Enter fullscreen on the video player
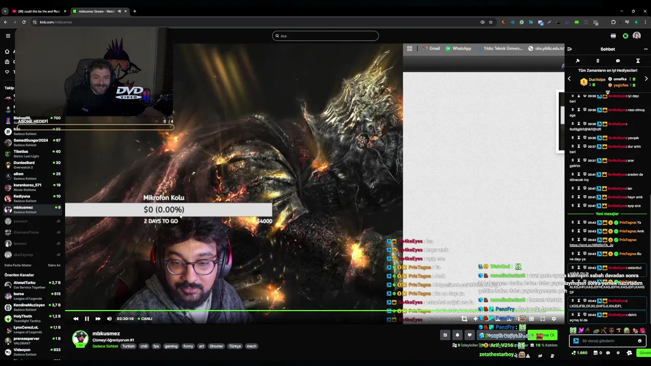Viewport: 651px width, 366px height. [x=543, y=319]
